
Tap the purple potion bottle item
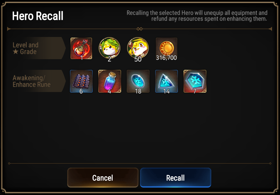click(110, 81)
